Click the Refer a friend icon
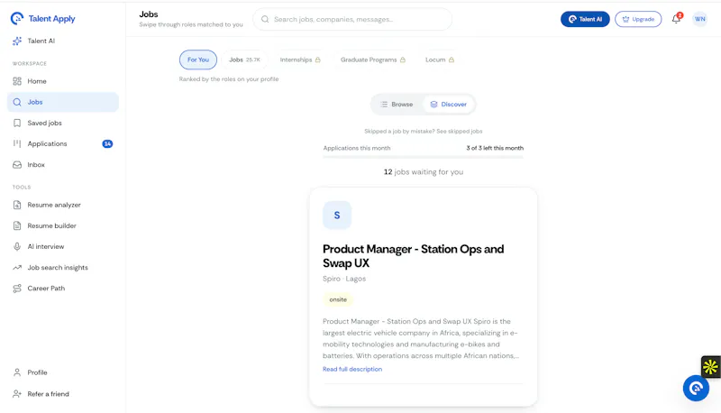Viewport: 721px width, 413px height. click(x=17, y=394)
